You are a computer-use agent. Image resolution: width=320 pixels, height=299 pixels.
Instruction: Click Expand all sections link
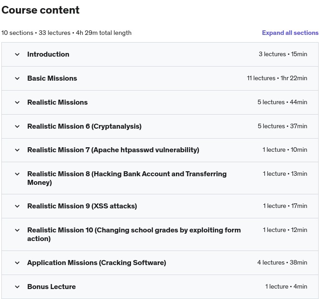[290, 33]
